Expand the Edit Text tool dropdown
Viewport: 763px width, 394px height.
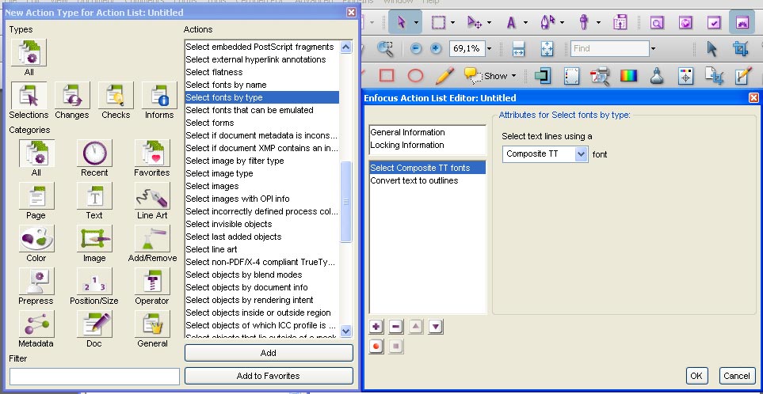point(525,22)
